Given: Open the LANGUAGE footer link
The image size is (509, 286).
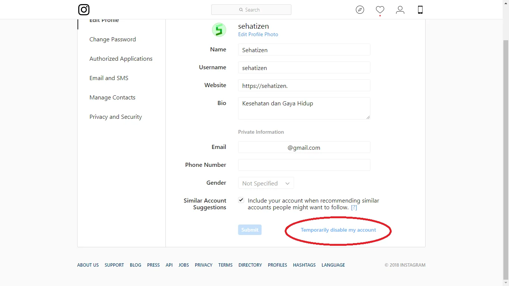Looking at the screenshot, I should point(333,265).
